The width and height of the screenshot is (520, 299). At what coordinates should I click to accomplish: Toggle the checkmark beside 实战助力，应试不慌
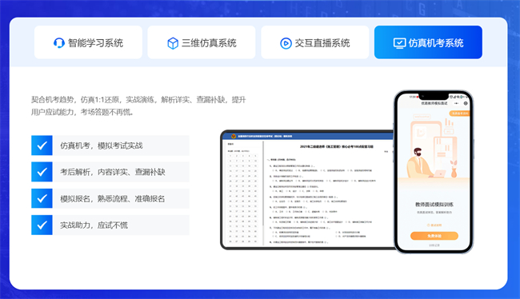pyautogui.click(x=42, y=225)
